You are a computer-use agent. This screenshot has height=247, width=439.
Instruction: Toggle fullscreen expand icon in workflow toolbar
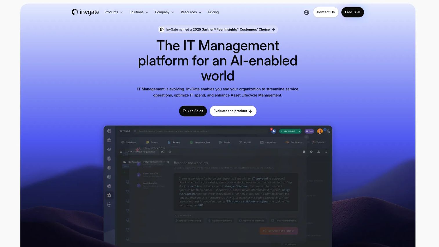(x=326, y=152)
